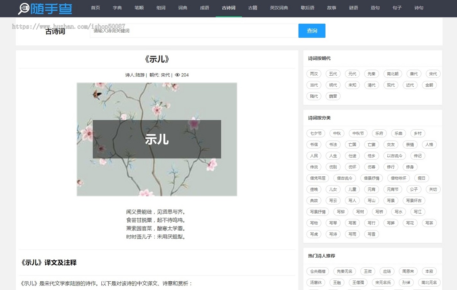This screenshot has height=290, width=457.
Task: View poet 王僧孺 in recommendations
Action: point(358,282)
